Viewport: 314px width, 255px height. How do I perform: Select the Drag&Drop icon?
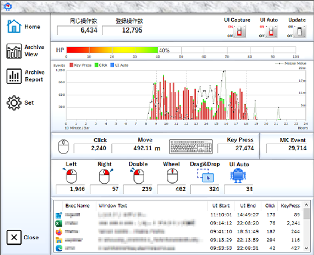coord(205,175)
